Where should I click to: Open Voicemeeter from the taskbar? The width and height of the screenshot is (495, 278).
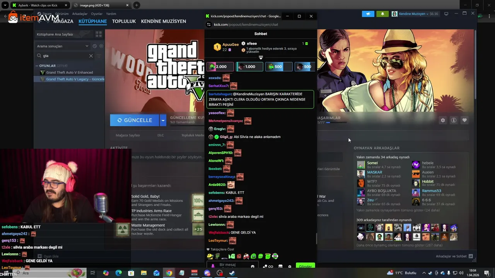tap(194, 273)
